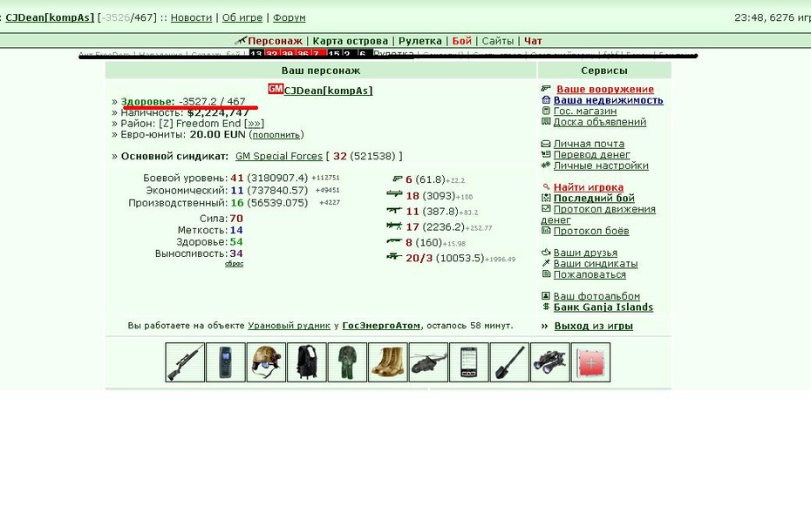Click the skill icon beside level 11
Viewport: 811px width, 520px height.
pyautogui.click(x=394, y=210)
